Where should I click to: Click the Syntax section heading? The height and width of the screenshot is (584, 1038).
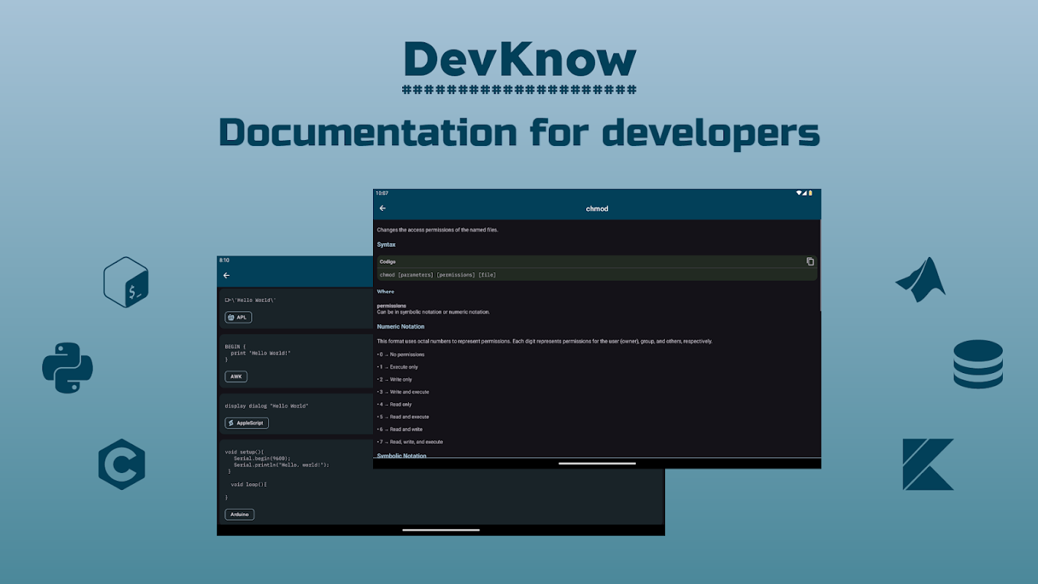[x=386, y=245]
